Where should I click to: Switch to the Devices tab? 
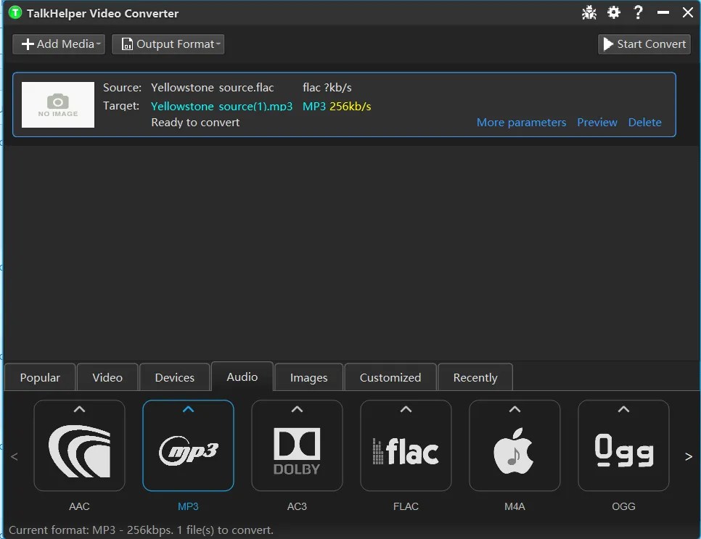(x=174, y=377)
